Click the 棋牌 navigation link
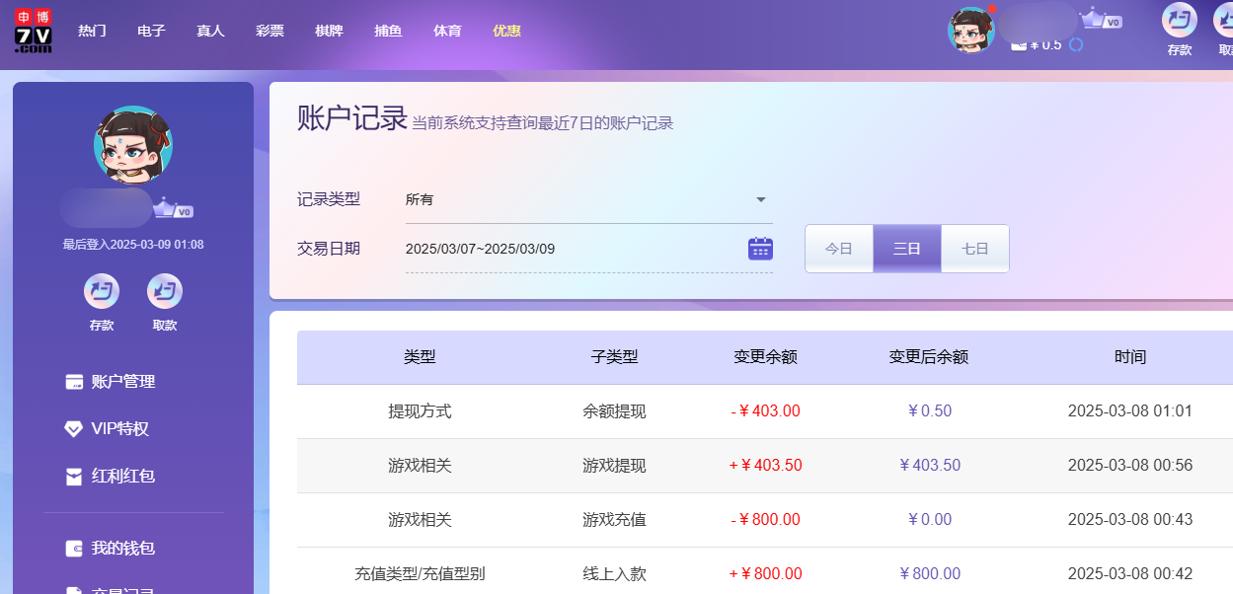 tap(329, 30)
